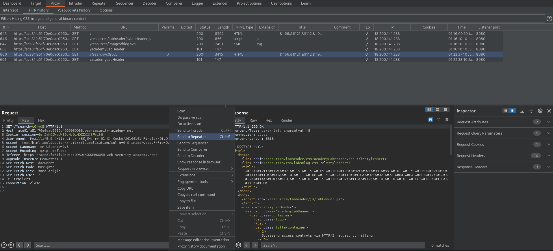553x251 pixels.
Task: Select row 661 /academyLabHeader
Action: pyautogui.click(x=251, y=60)
